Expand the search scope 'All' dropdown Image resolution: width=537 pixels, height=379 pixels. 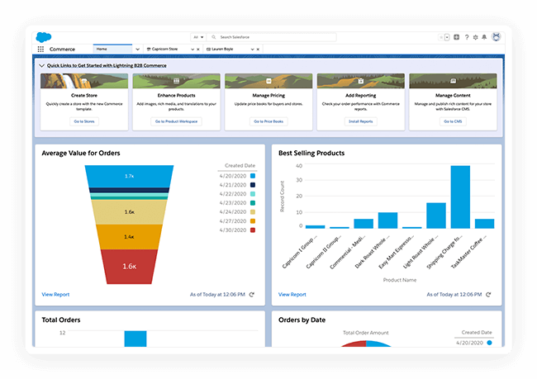tap(197, 37)
